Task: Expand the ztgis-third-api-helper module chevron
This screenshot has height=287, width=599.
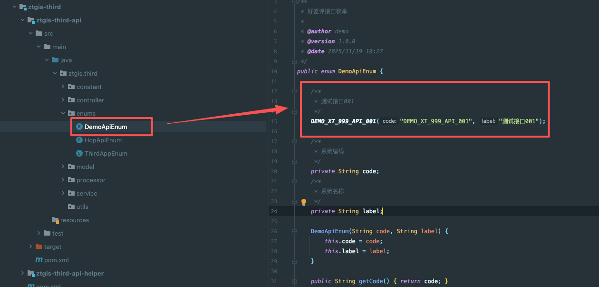Action: (23, 274)
